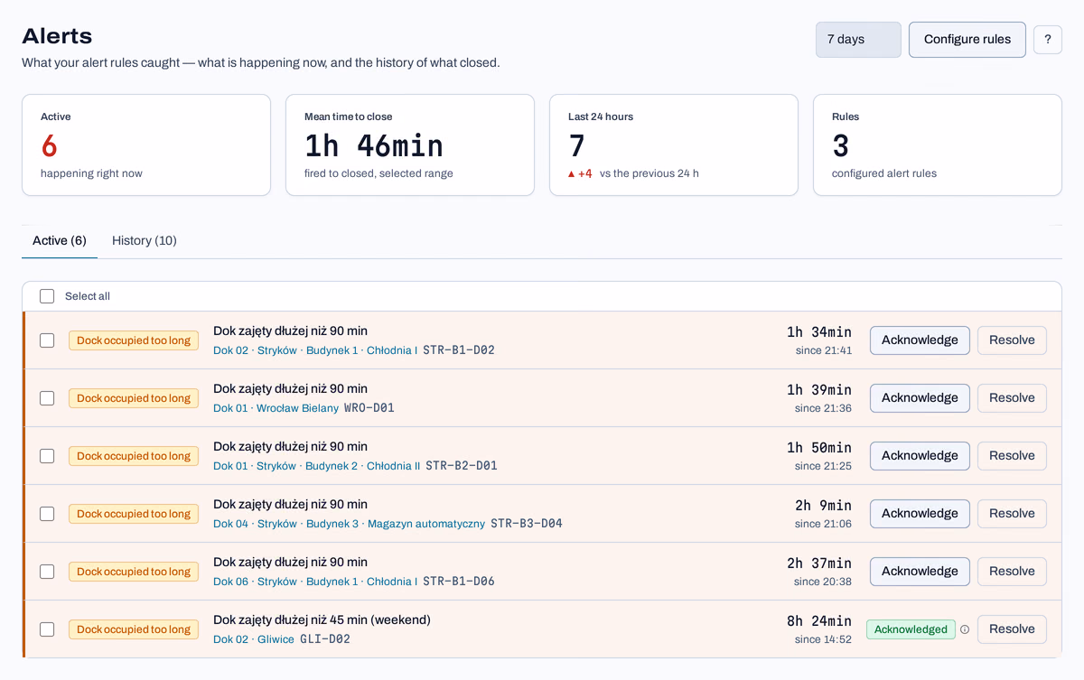Open the help question mark button
The height and width of the screenshot is (680, 1084).
[1047, 40]
